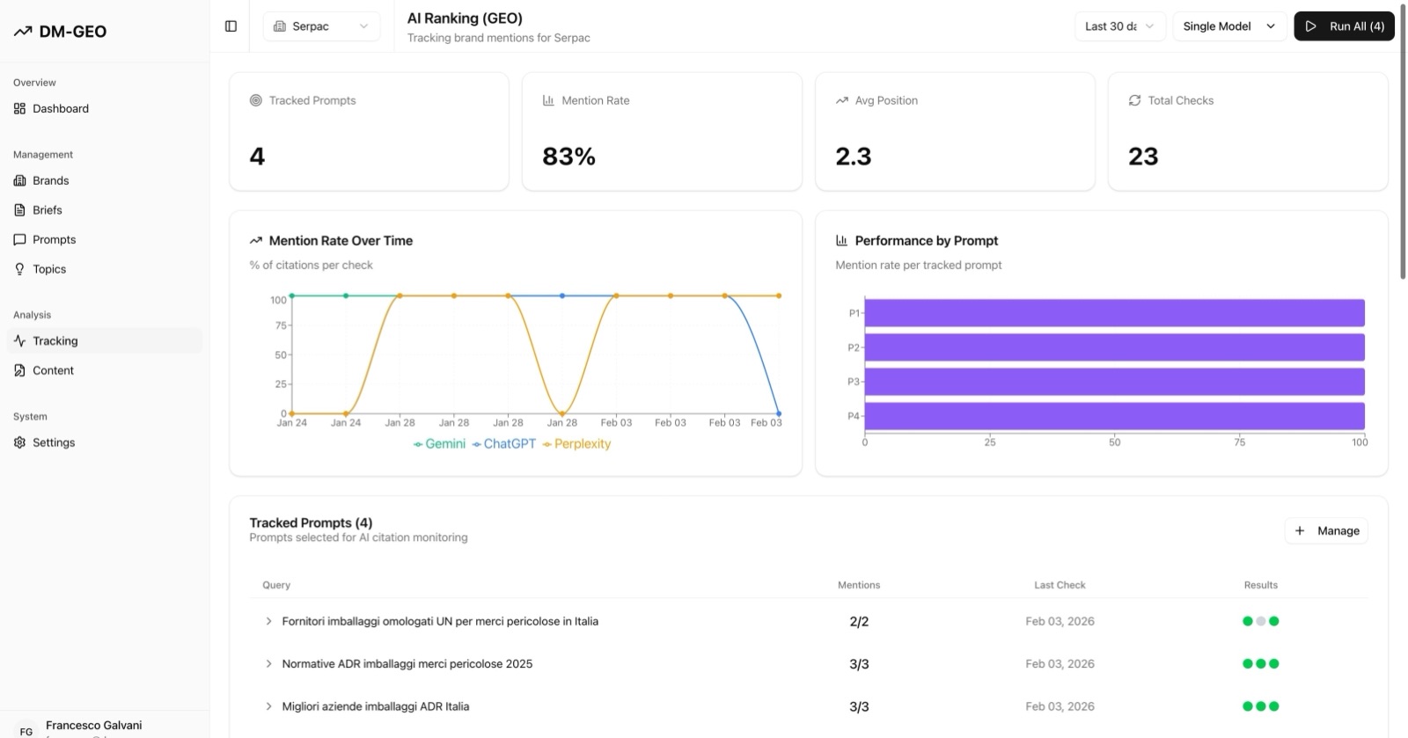The image size is (1408, 738).
Task: Toggle the ChatGPT series in chart legend
Action: [504, 444]
